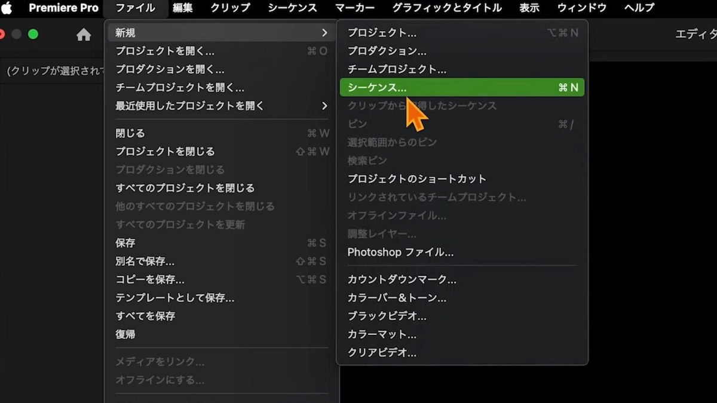This screenshot has width=717, height=403.
Task: Choose プロジェクトを開く... from File menu
Action: (x=221, y=51)
